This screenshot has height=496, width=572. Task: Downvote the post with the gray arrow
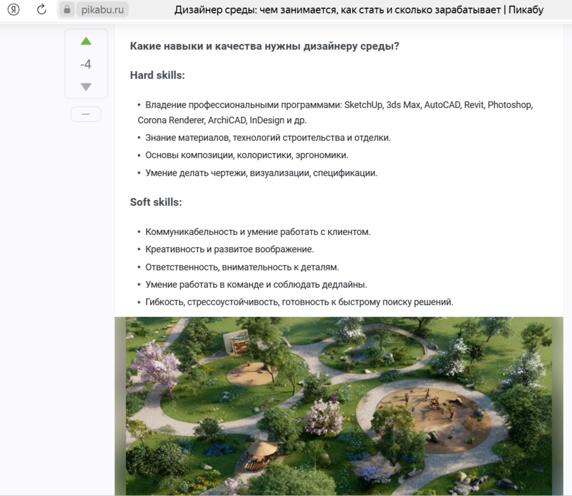[x=86, y=87]
